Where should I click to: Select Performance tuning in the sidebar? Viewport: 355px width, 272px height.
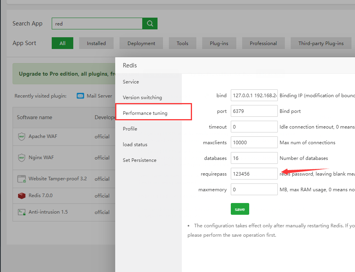click(x=145, y=113)
